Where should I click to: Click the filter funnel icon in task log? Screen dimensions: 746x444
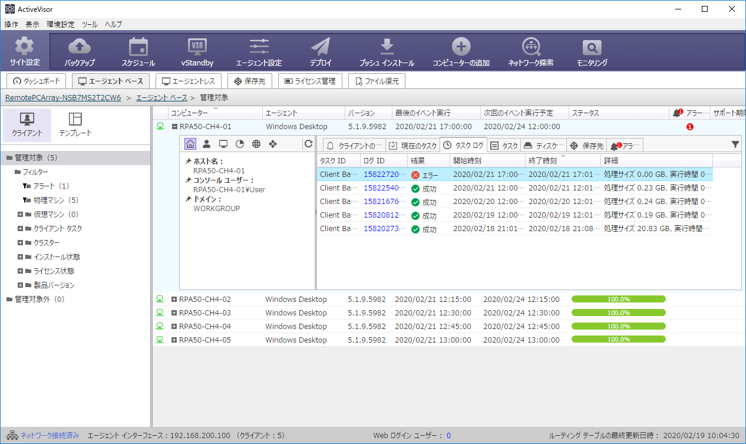(x=735, y=144)
